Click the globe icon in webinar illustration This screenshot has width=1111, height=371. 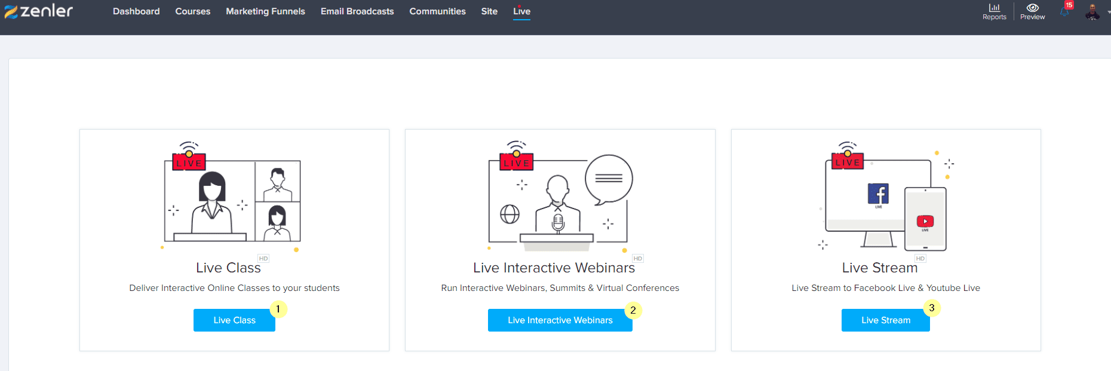click(510, 214)
